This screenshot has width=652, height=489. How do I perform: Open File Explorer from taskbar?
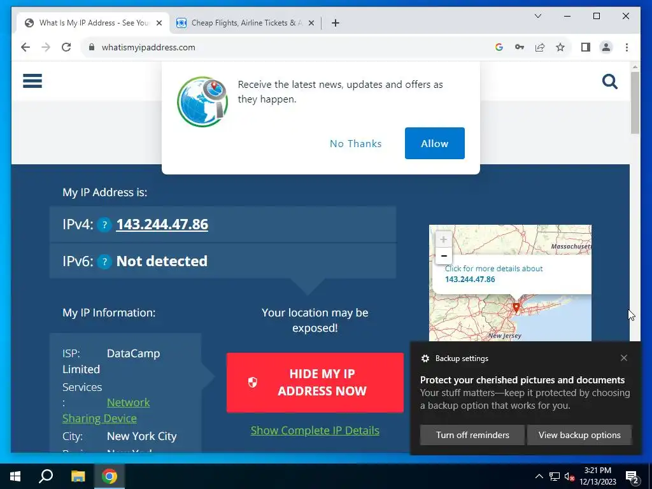[78, 476]
